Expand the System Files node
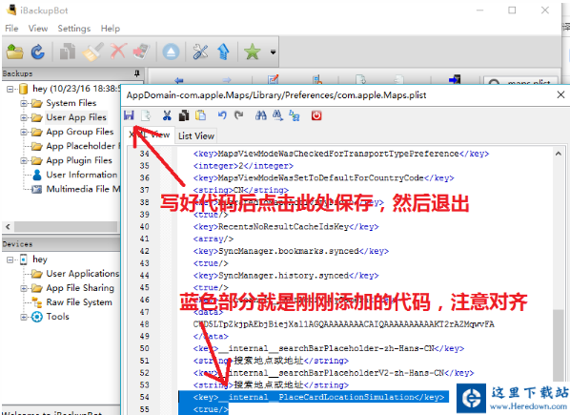The image size is (570, 415). pyautogui.click(x=24, y=103)
